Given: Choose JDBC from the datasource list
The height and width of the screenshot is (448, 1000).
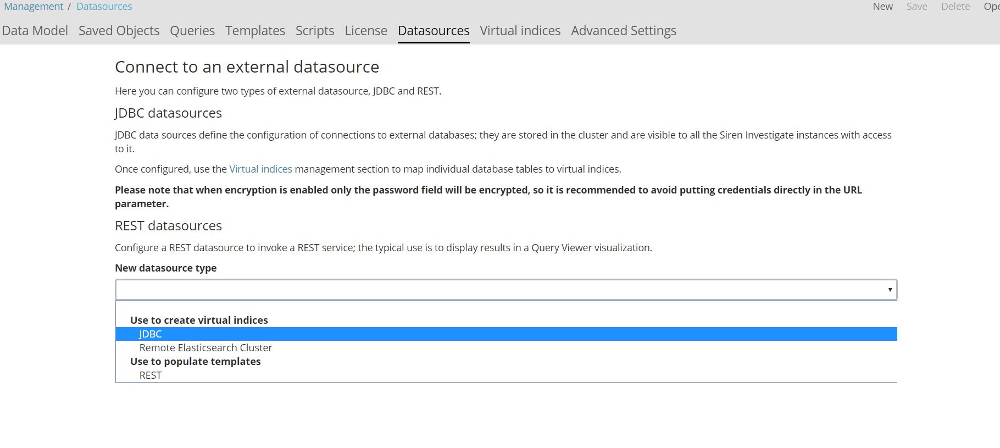Looking at the screenshot, I should [x=151, y=334].
